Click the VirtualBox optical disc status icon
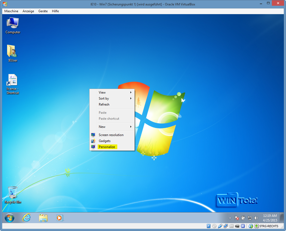Screen dimensions: 286x231 pyautogui.click(x=214, y=226)
